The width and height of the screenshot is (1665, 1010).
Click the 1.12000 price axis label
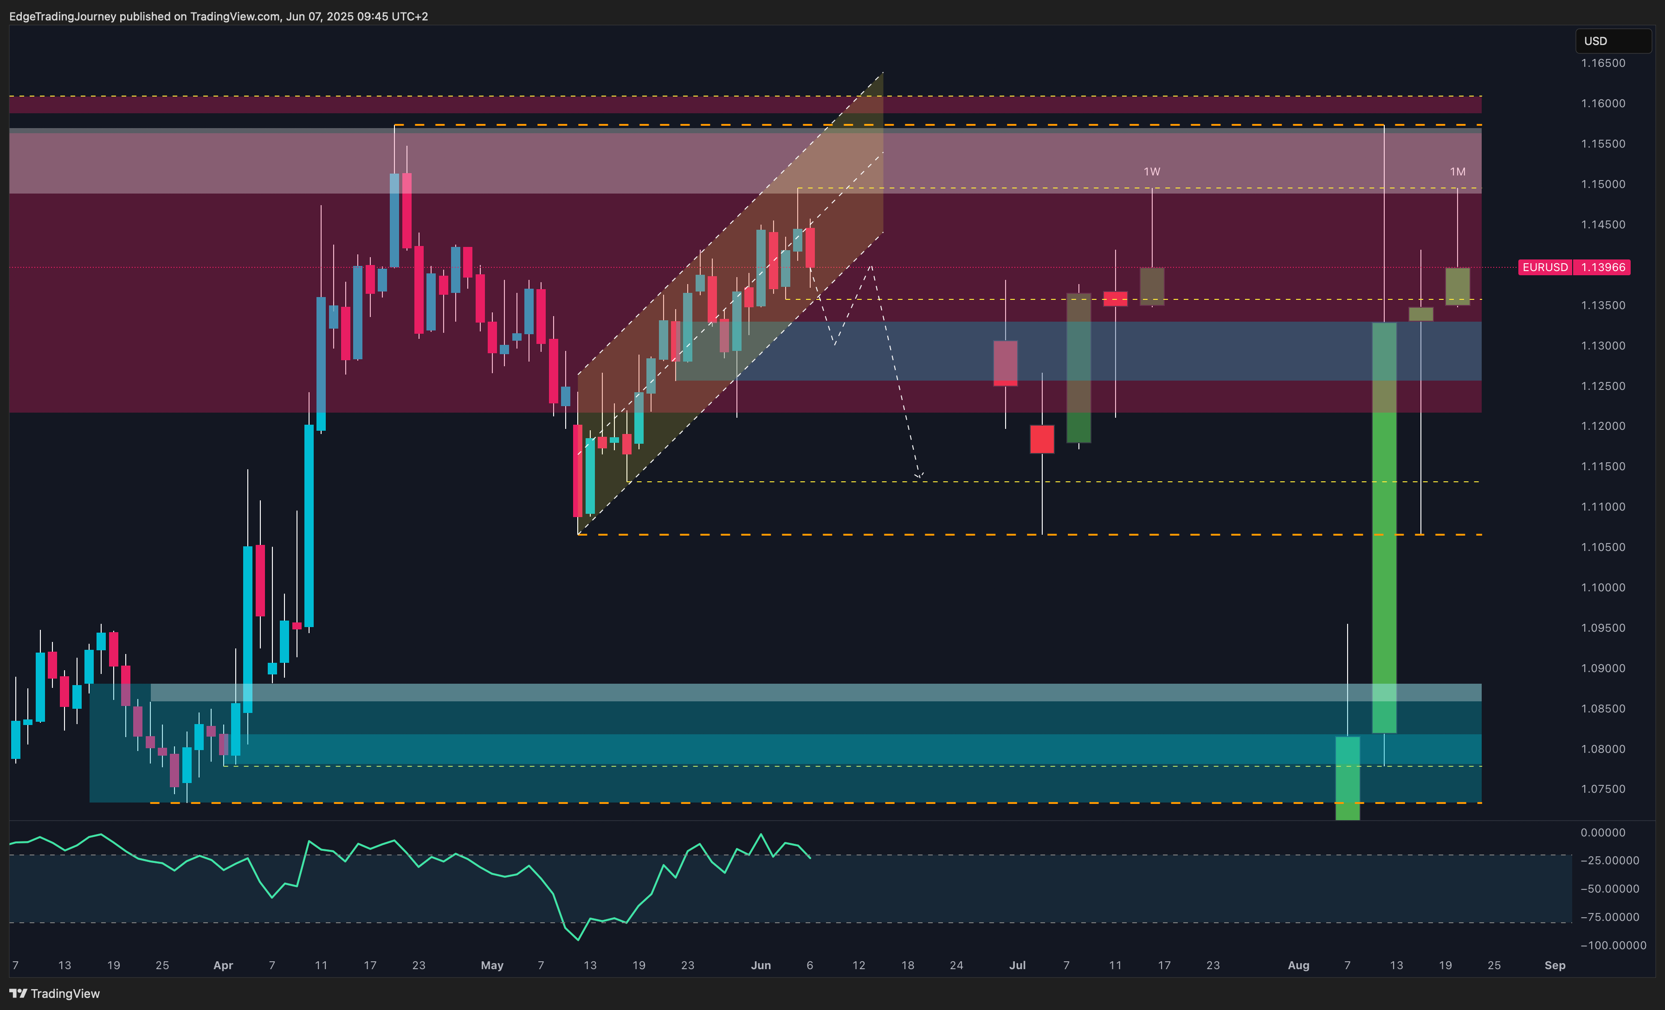tap(1603, 426)
